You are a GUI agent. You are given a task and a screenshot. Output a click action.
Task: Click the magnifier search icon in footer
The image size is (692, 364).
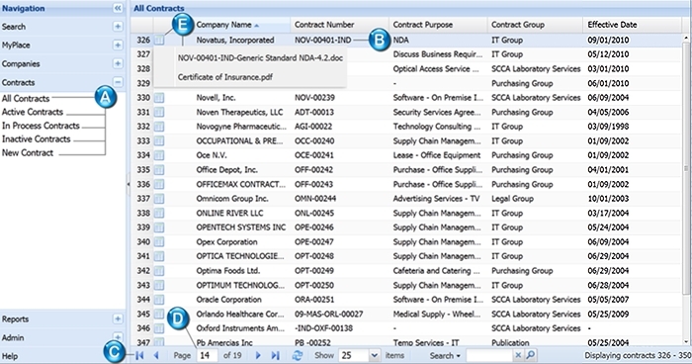pyautogui.click(x=531, y=355)
